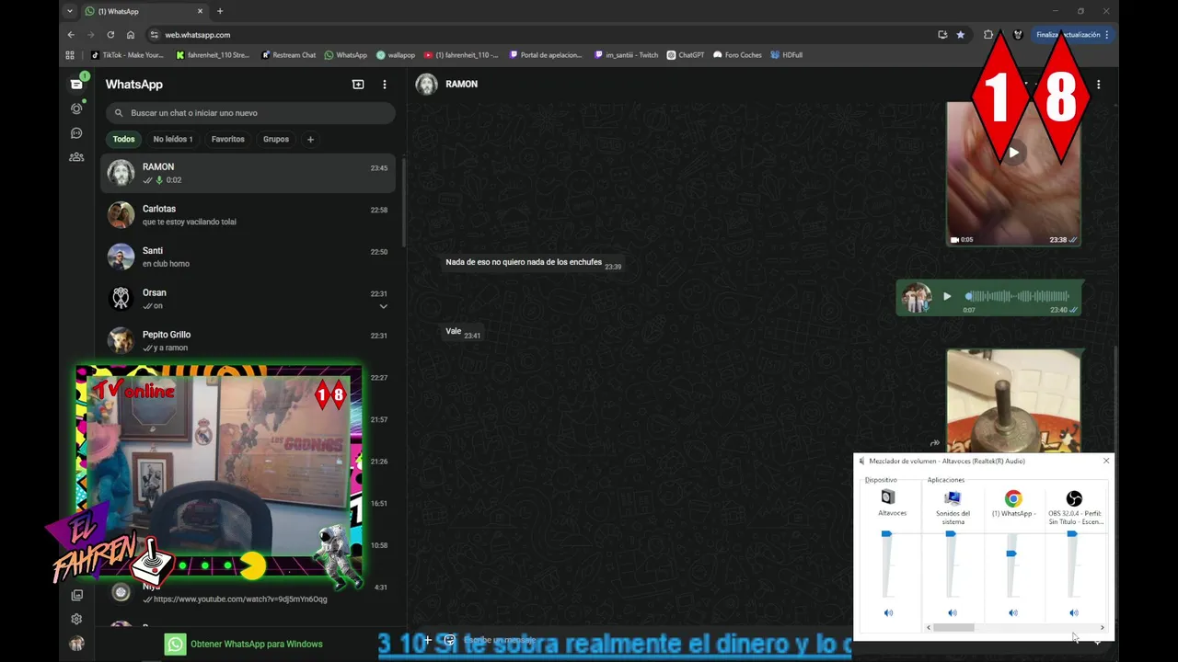Mute the Altavoces device
This screenshot has width=1178, height=662.
[x=888, y=612]
